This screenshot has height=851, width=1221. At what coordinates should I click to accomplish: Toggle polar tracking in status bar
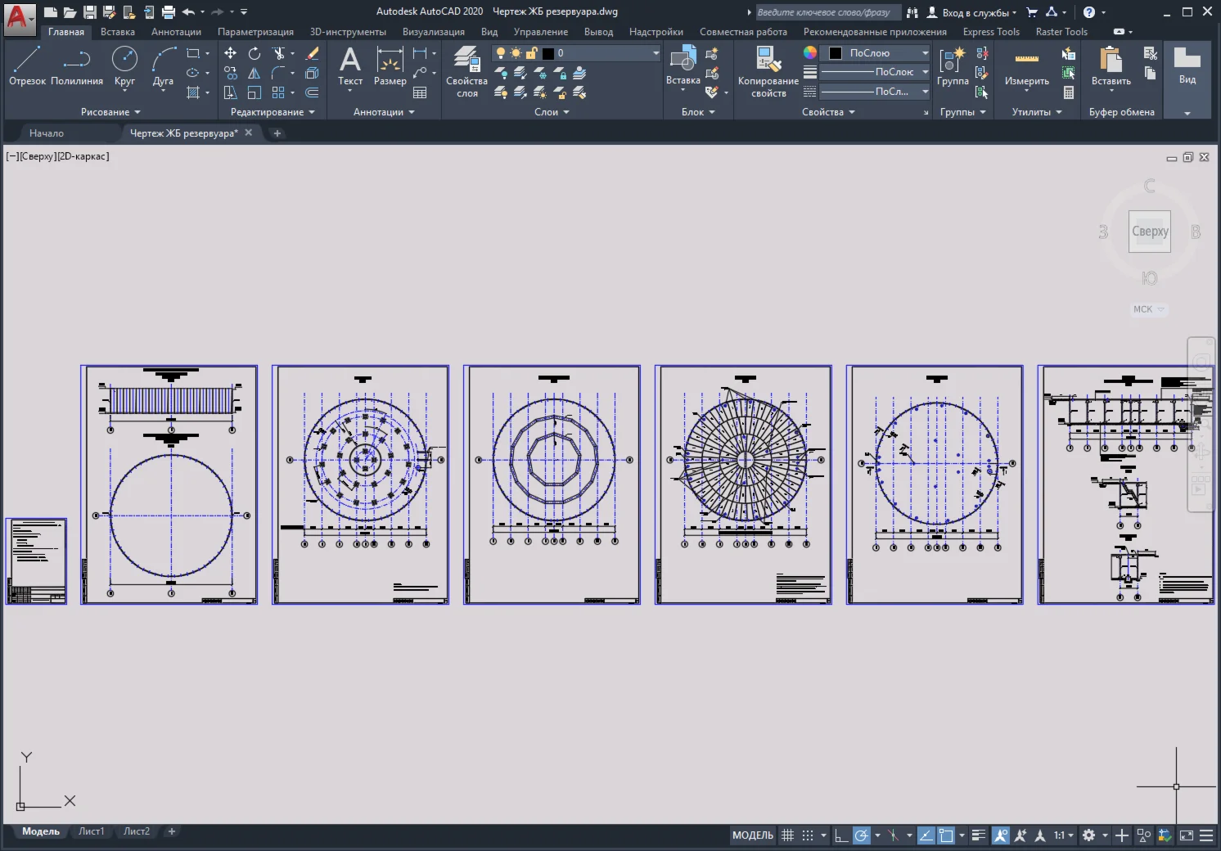(861, 835)
